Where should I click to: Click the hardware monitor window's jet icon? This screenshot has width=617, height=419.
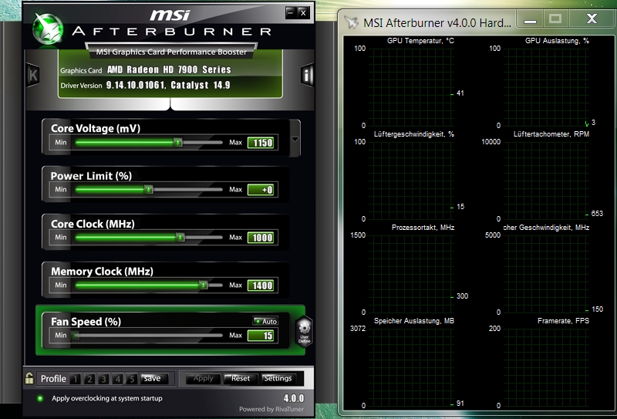coord(352,22)
